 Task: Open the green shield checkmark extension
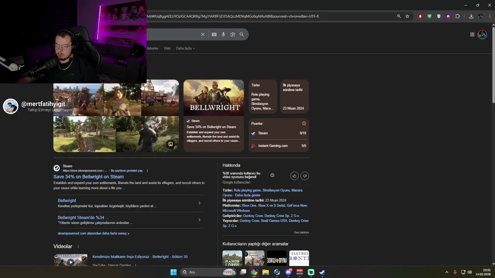coord(429,16)
